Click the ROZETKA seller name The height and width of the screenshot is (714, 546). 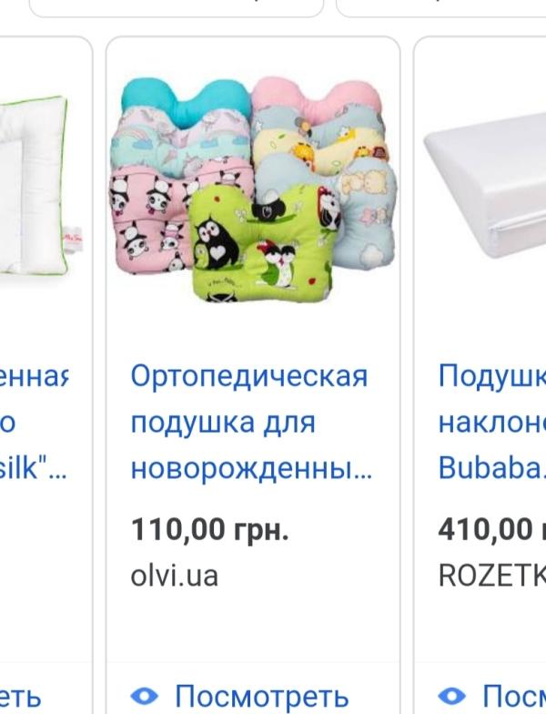(x=491, y=576)
